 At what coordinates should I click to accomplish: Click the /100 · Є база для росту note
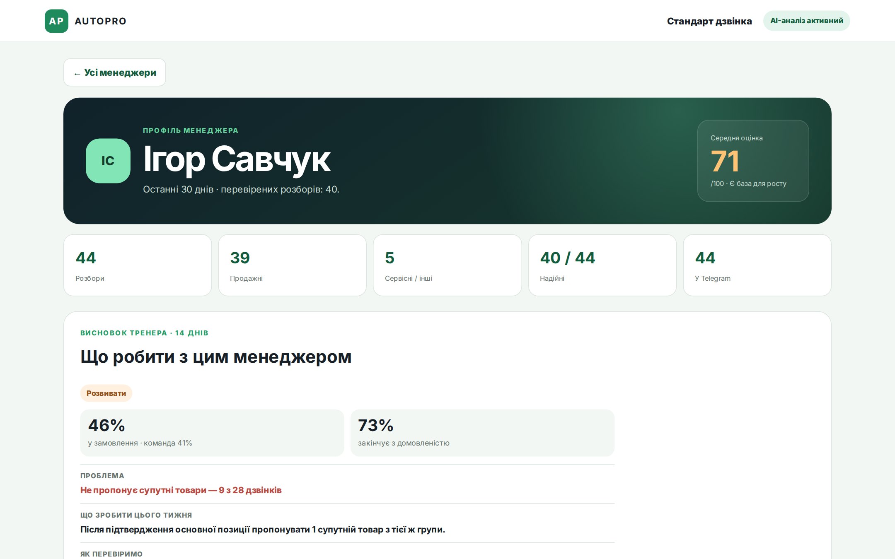tap(748, 183)
